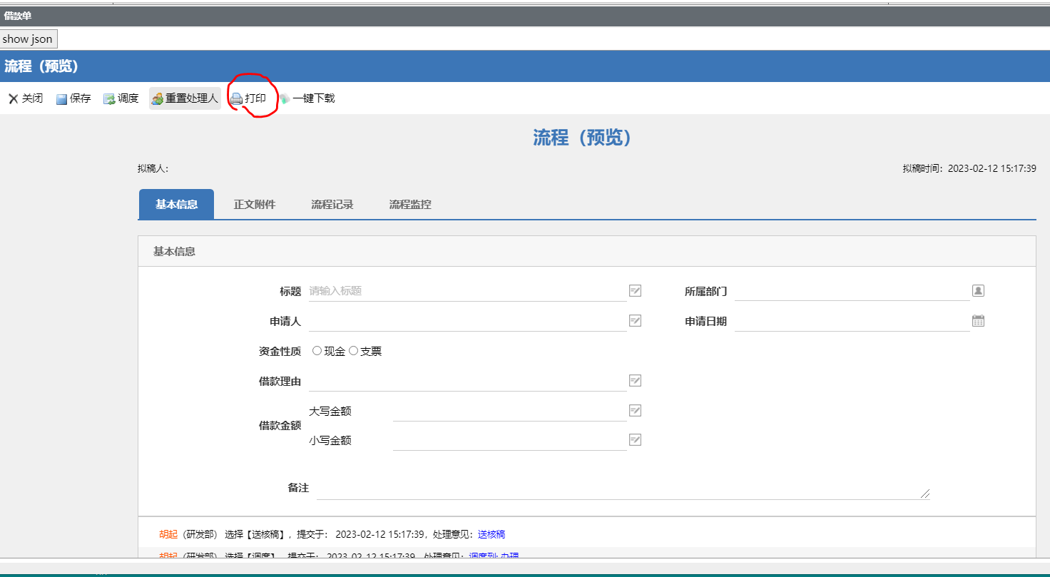Image resolution: width=1050 pixels, height=577 pixels.
Task: Focus the 申请人 applicant input field
Action: pyautogui.click(x=467, y=321)
